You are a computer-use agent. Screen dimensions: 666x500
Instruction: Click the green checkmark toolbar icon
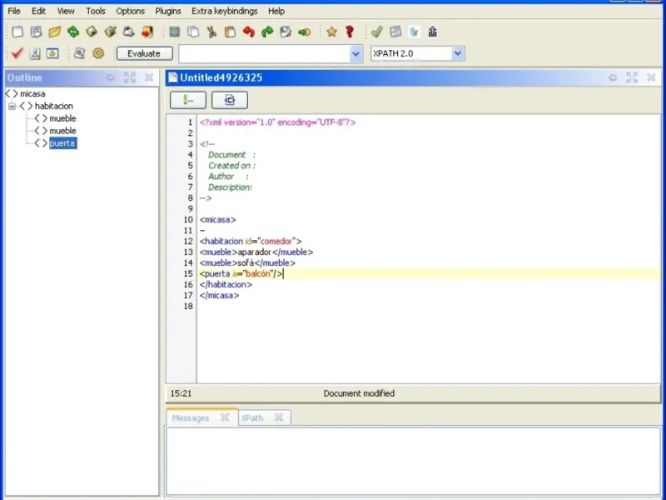pos(377,32)
